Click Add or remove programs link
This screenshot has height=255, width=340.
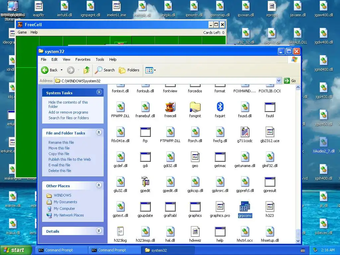[x=68, y=112]
